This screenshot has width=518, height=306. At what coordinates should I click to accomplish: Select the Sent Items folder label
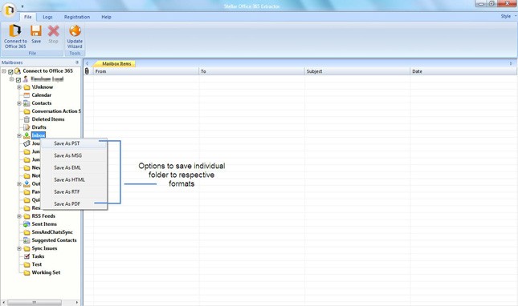click(x=44, y=224)
